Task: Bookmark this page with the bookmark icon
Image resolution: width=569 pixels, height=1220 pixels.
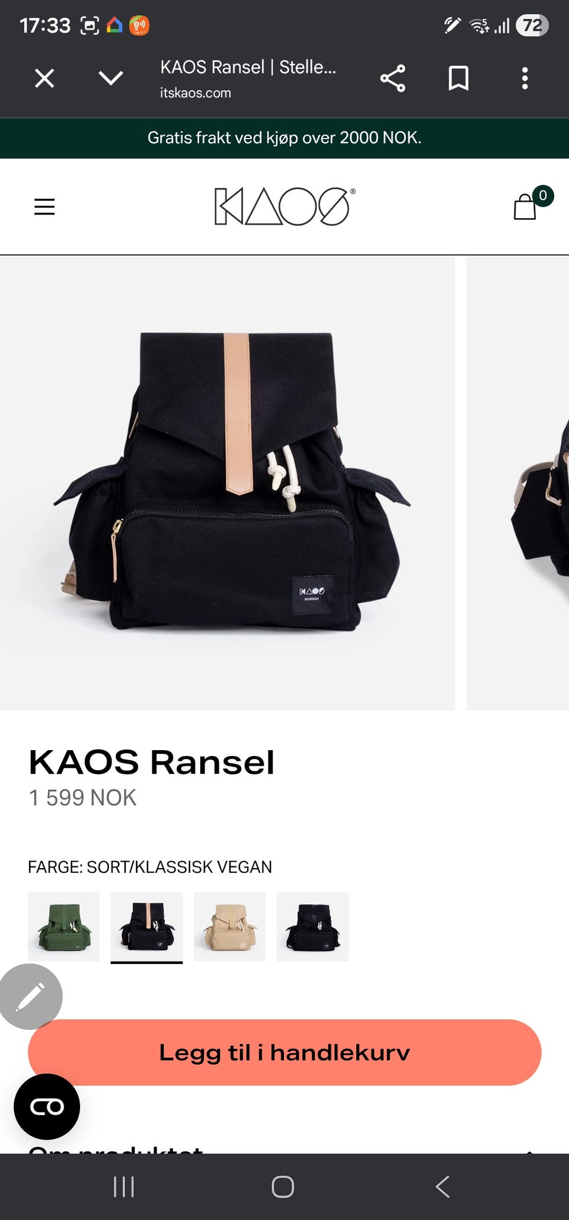Action: coord(458,78)
